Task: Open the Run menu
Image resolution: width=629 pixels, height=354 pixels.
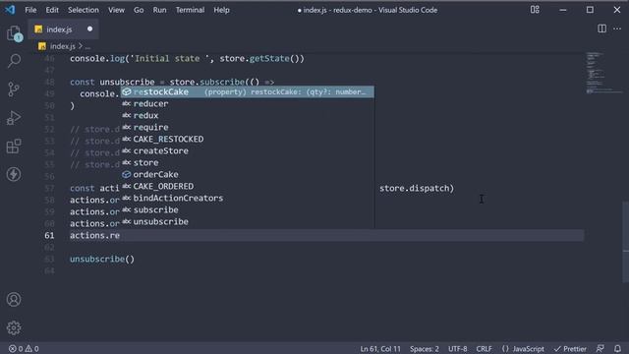Action: click(x=159, y=10)
